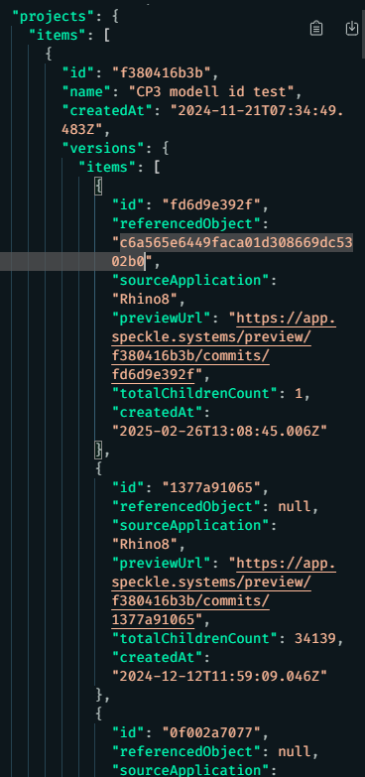Open the preview URL ending in 1377a91065
The height and width of the screenshot is (777, 365).
pos(224,590)
